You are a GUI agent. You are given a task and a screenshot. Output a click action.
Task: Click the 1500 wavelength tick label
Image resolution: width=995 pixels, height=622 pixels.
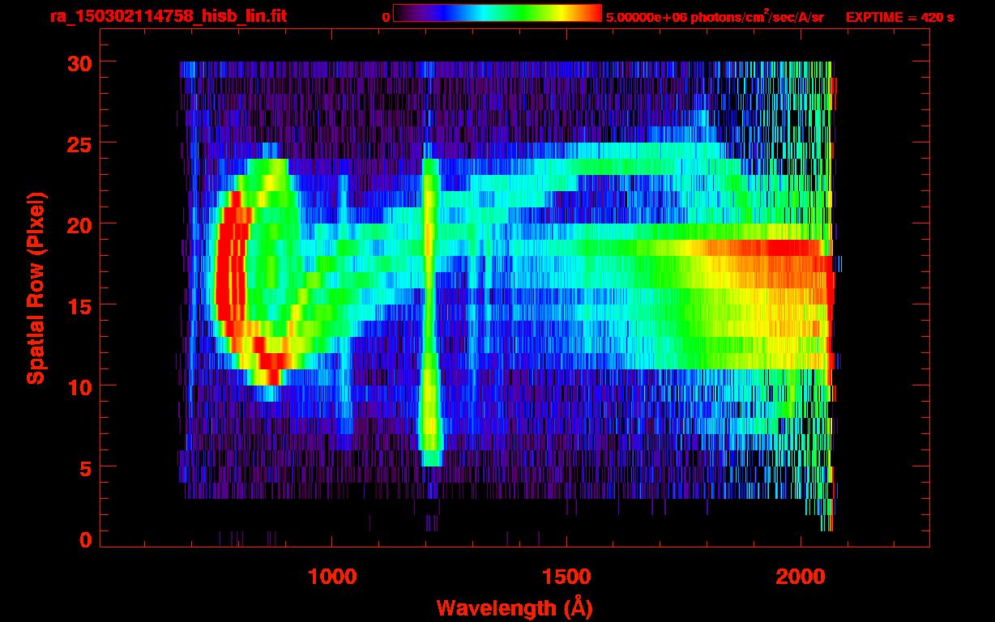[x=566, y=577]
